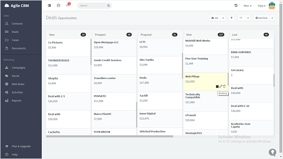Click the Web Rules globe icon

point(7,84)
